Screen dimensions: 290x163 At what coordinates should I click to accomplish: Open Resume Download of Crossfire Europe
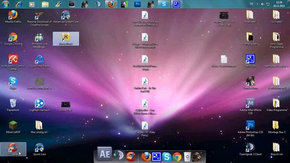[39, 19]
